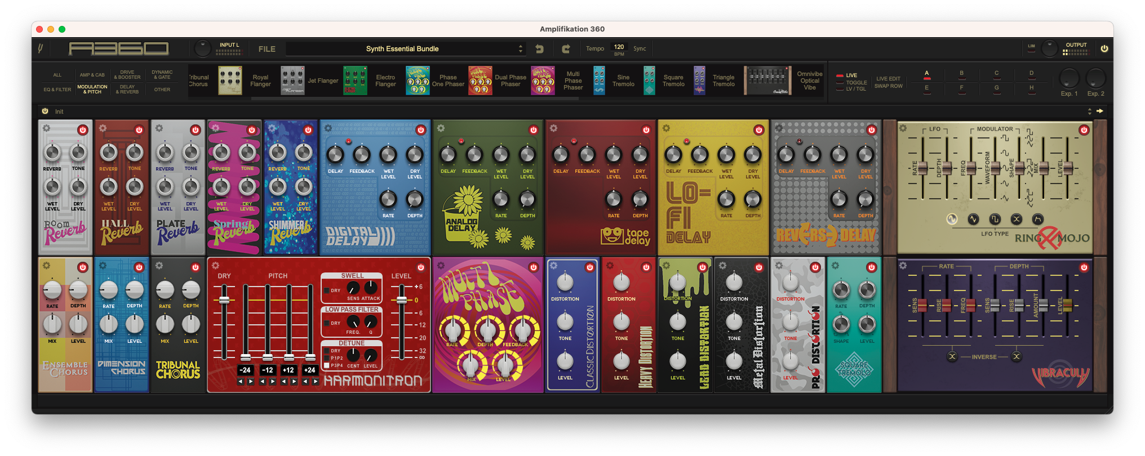Screen dimensions: 1145x456
Task: Increase the +24 pitch value arrow
Action: pyautogui.click(x=316, y=382)
